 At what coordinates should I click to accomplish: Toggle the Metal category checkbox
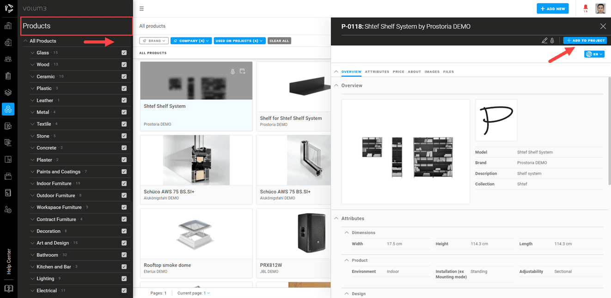124,112
